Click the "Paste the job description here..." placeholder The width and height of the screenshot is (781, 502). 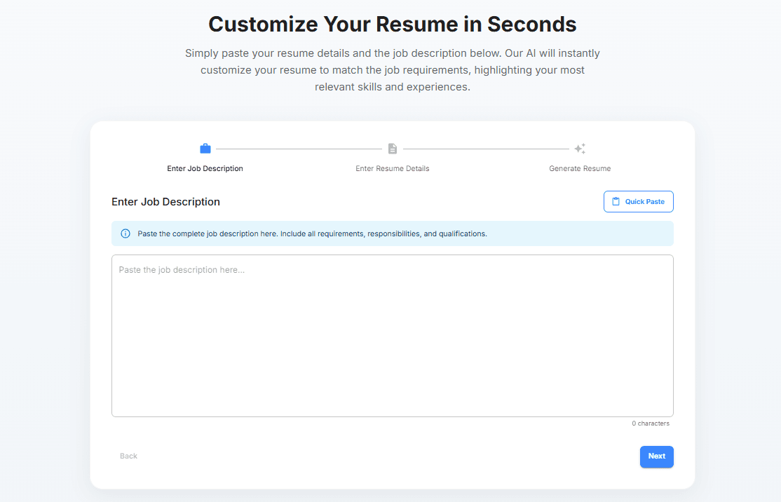click(x=182, y=270)
